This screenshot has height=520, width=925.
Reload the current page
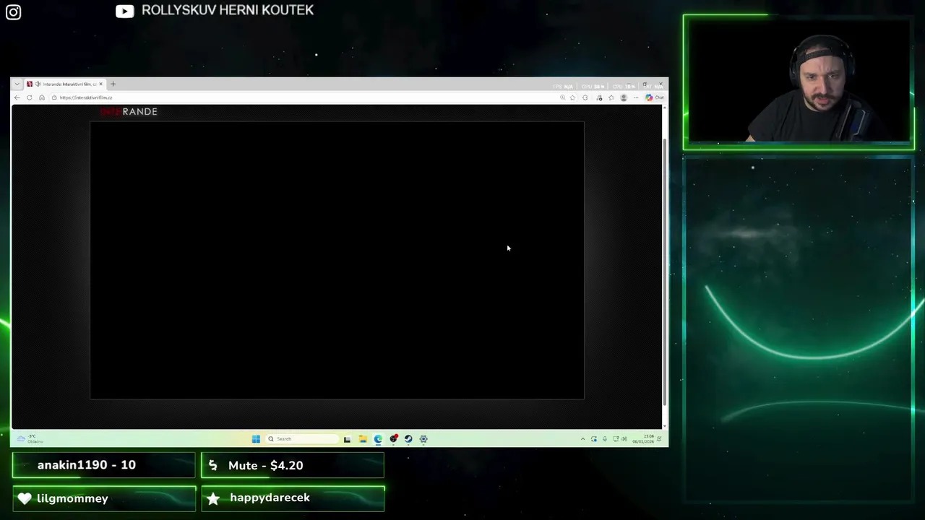tap(30, 97)
